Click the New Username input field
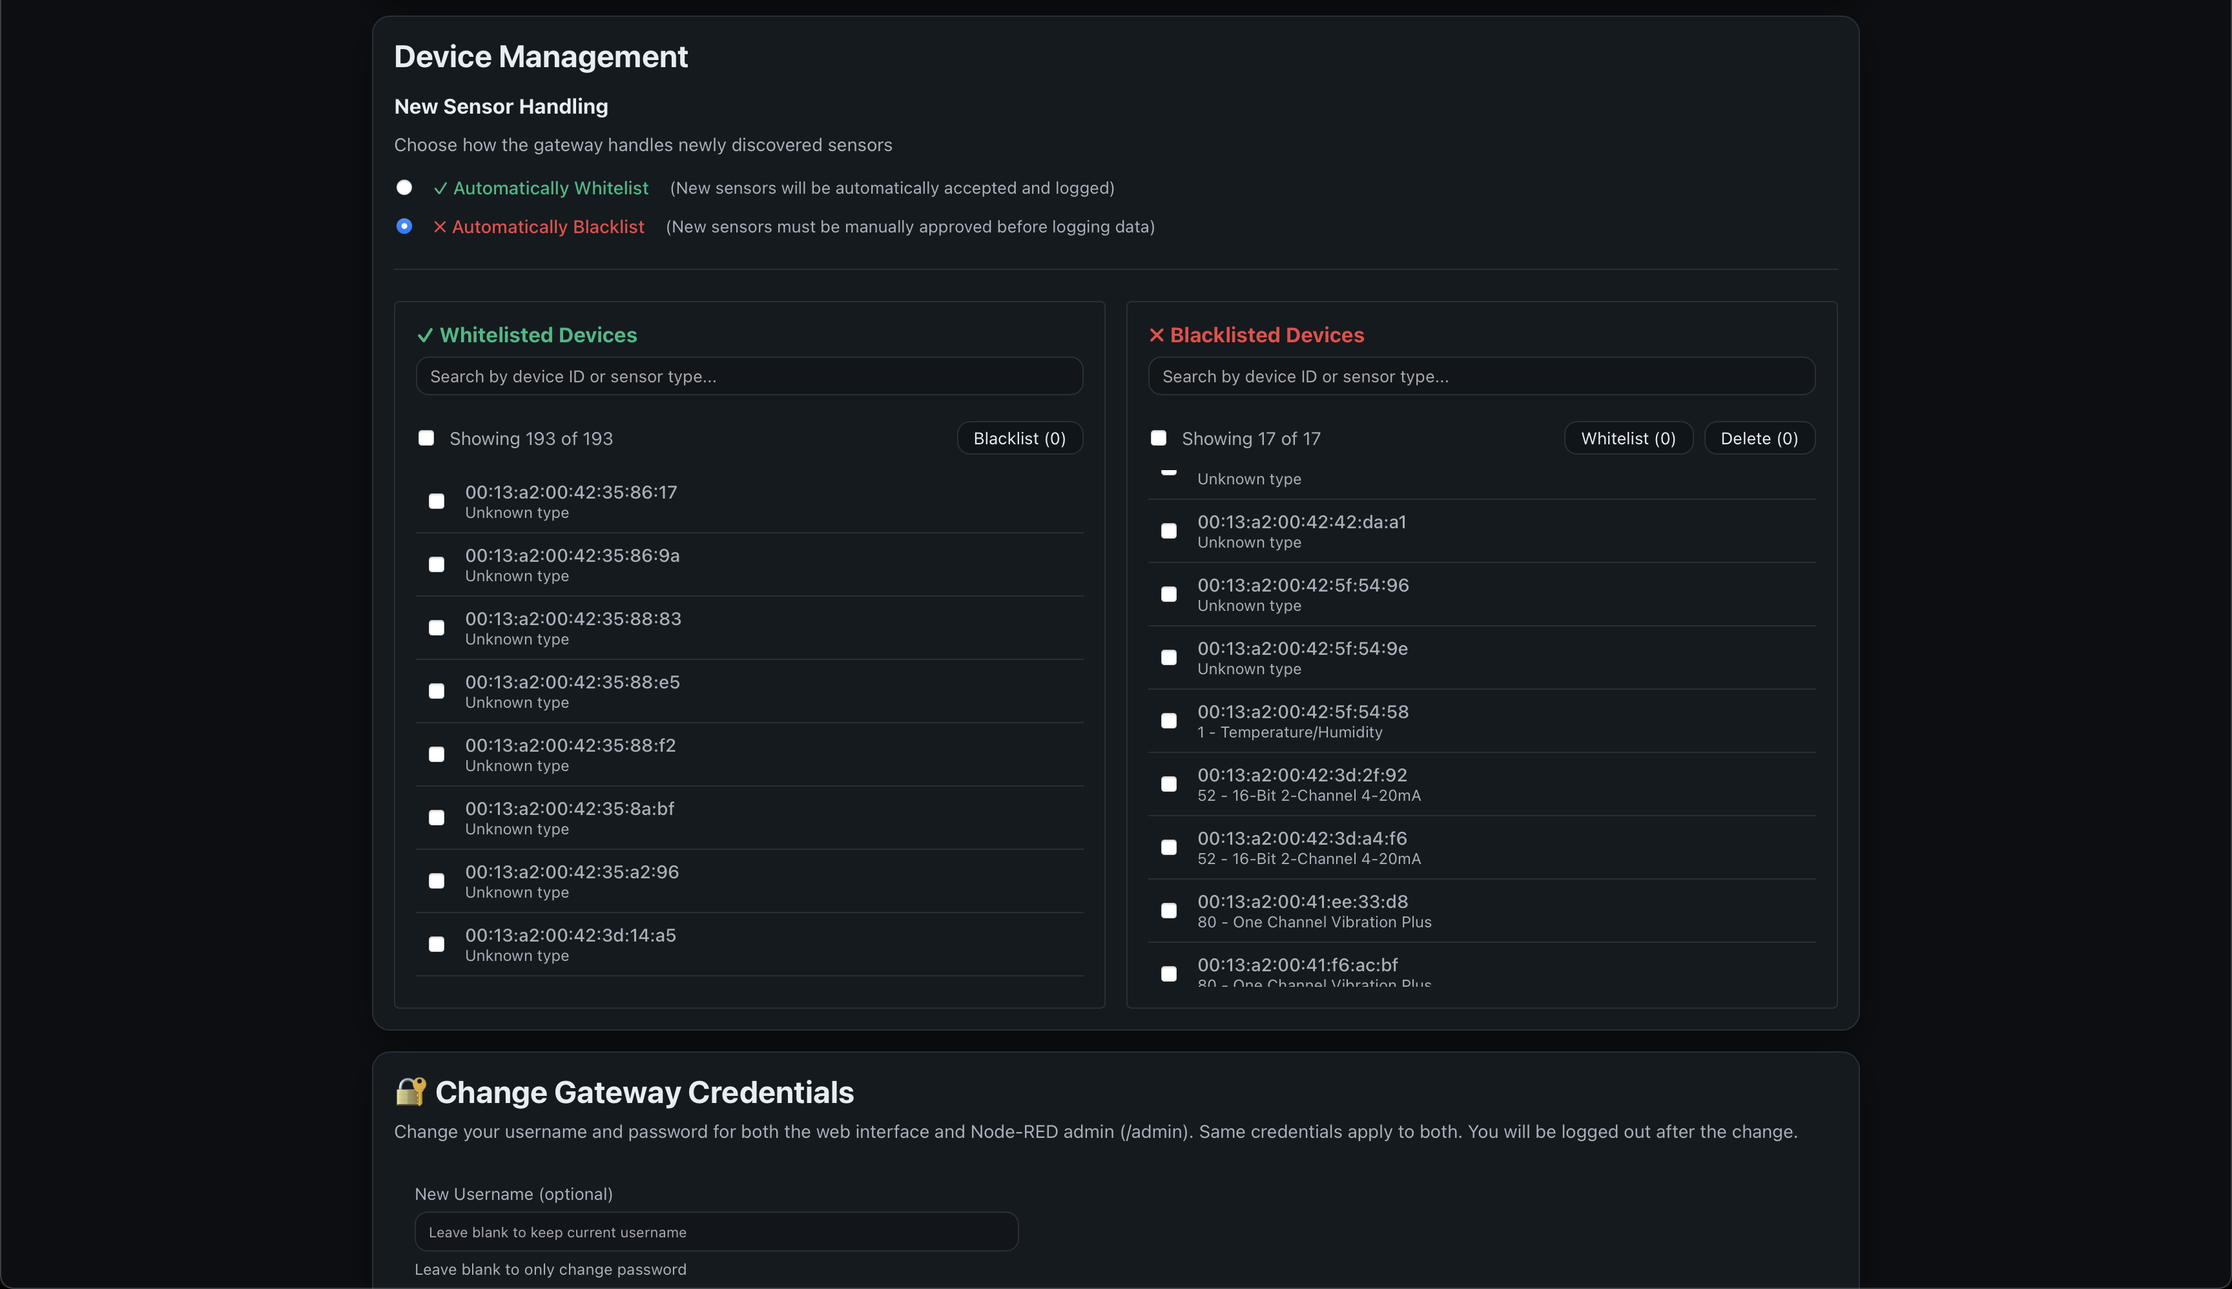The width and height of the screenshot is (2232, 1289). coord(716,1232)
